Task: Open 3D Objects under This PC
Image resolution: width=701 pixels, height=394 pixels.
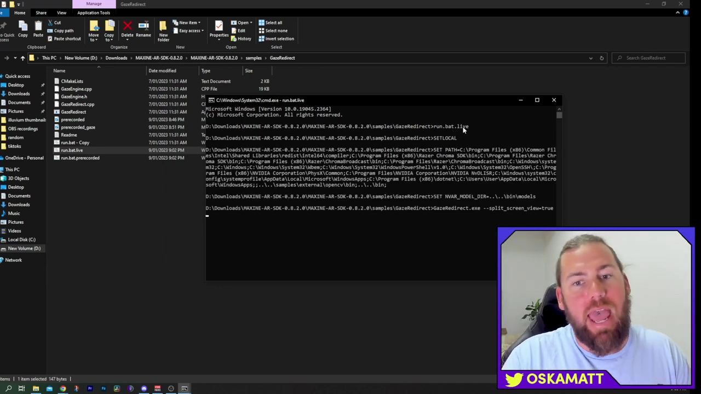Action: coord(18,178)
